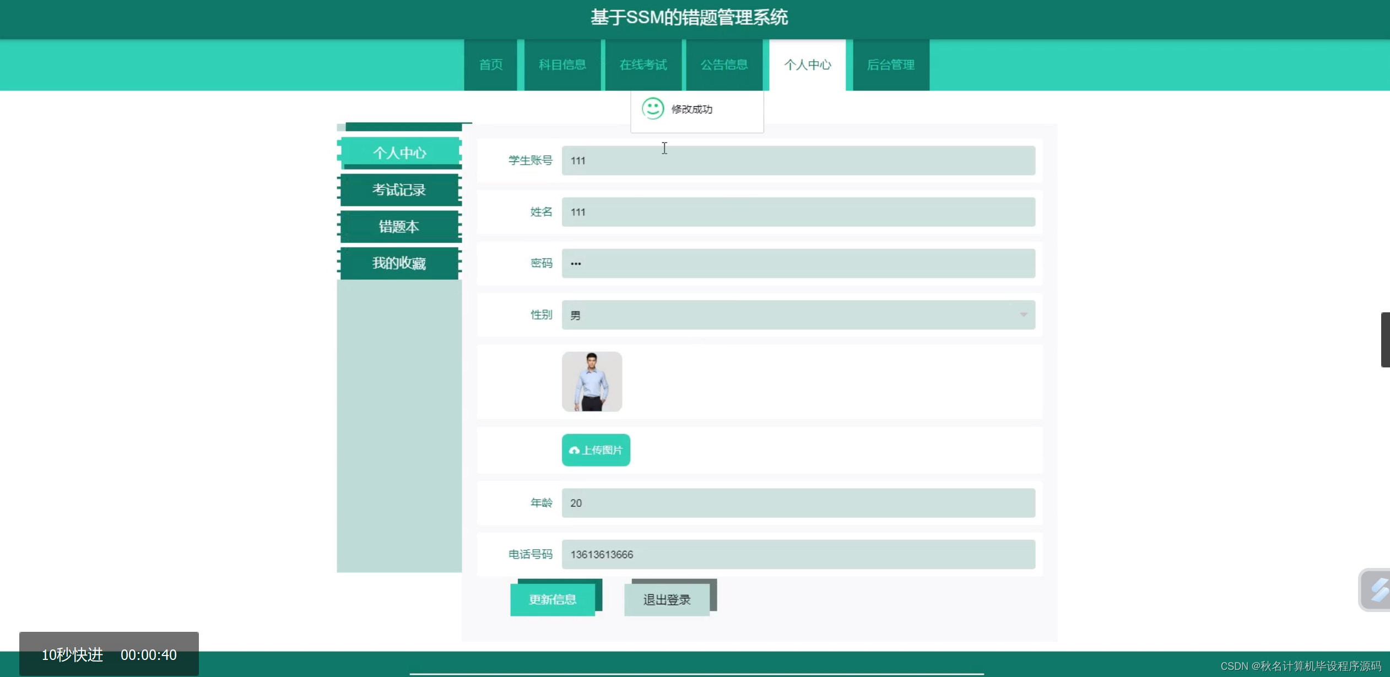Screen dimensions: 1390x677
Task: Click the cloud upload icon
Action: [x=574, y=450]
